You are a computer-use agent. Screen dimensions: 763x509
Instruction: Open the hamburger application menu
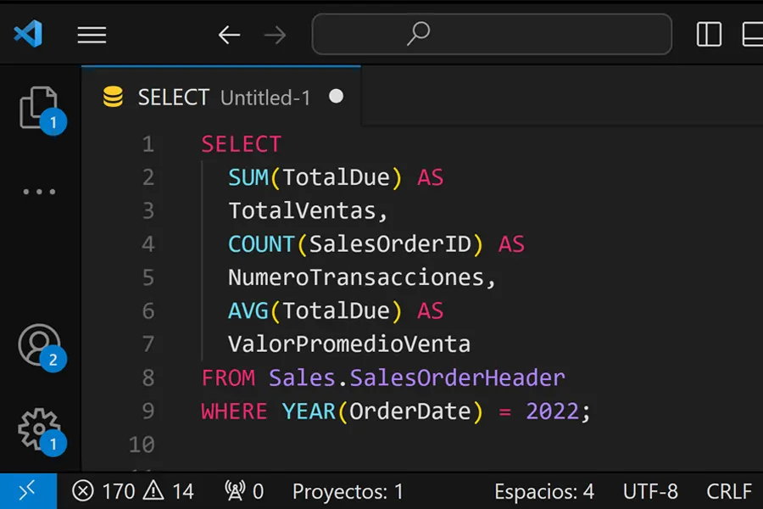(92, 34)
